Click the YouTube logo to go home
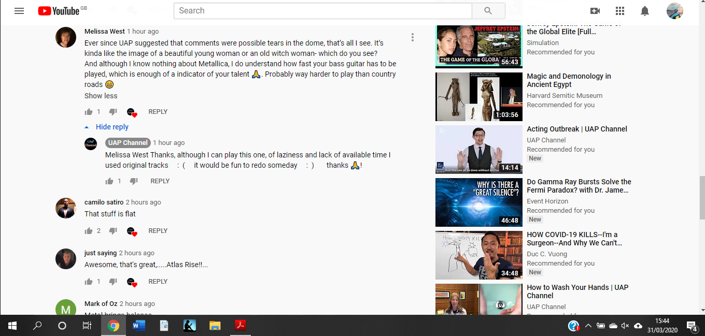 [x=59, y=11]
